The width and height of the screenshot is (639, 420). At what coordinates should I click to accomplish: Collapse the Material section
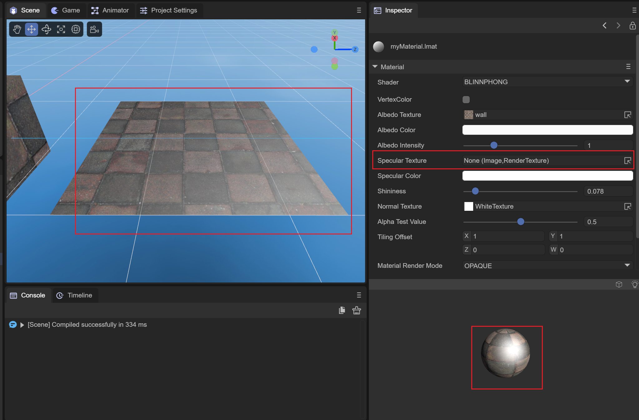coord(375,67)
